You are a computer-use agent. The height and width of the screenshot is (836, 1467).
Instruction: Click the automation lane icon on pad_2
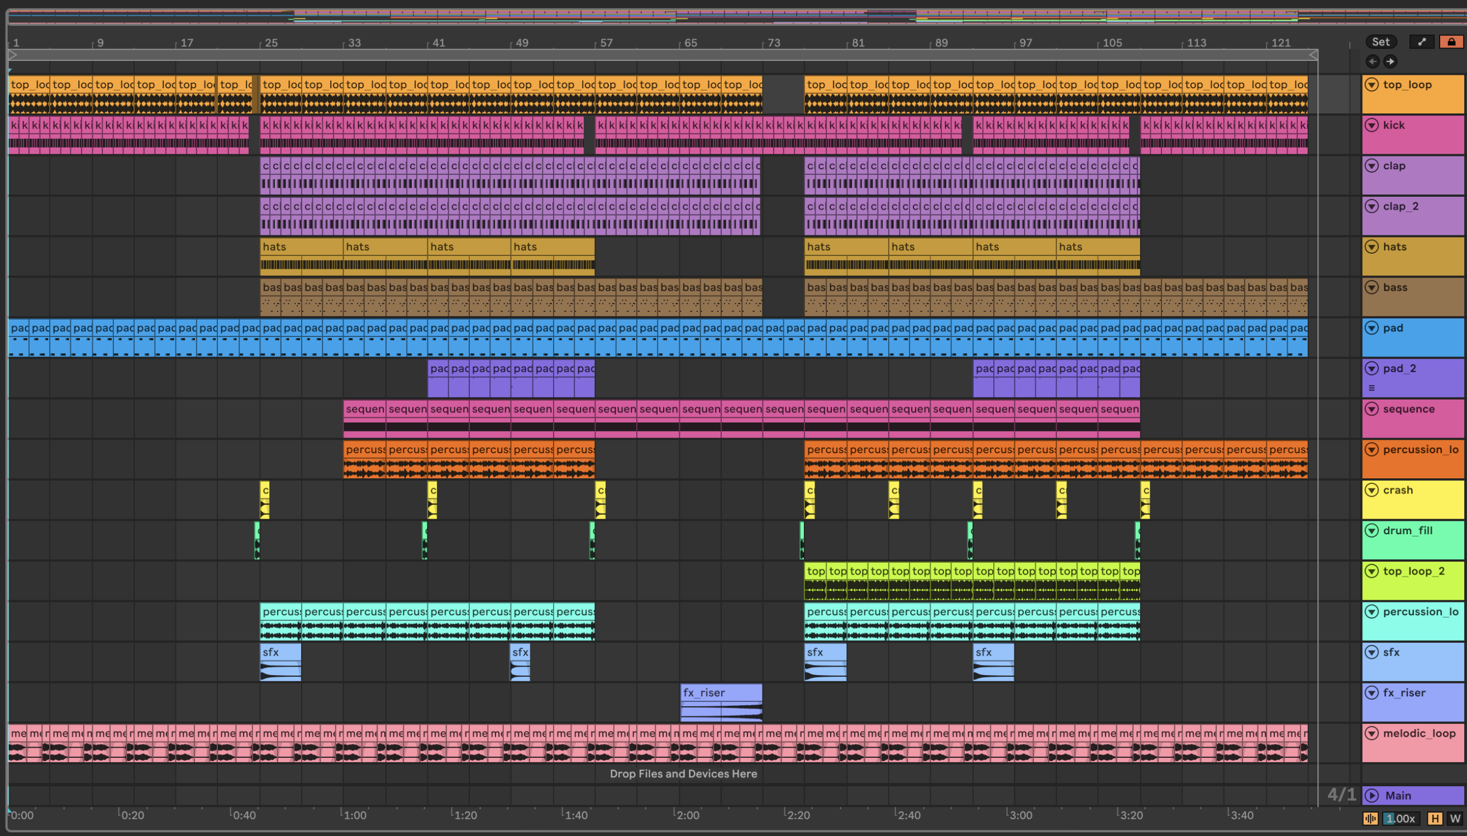1371,388
